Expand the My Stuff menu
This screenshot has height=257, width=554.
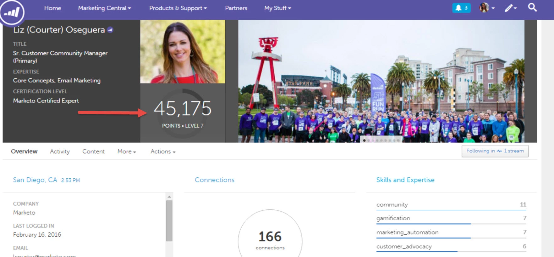tap(277, 8)
